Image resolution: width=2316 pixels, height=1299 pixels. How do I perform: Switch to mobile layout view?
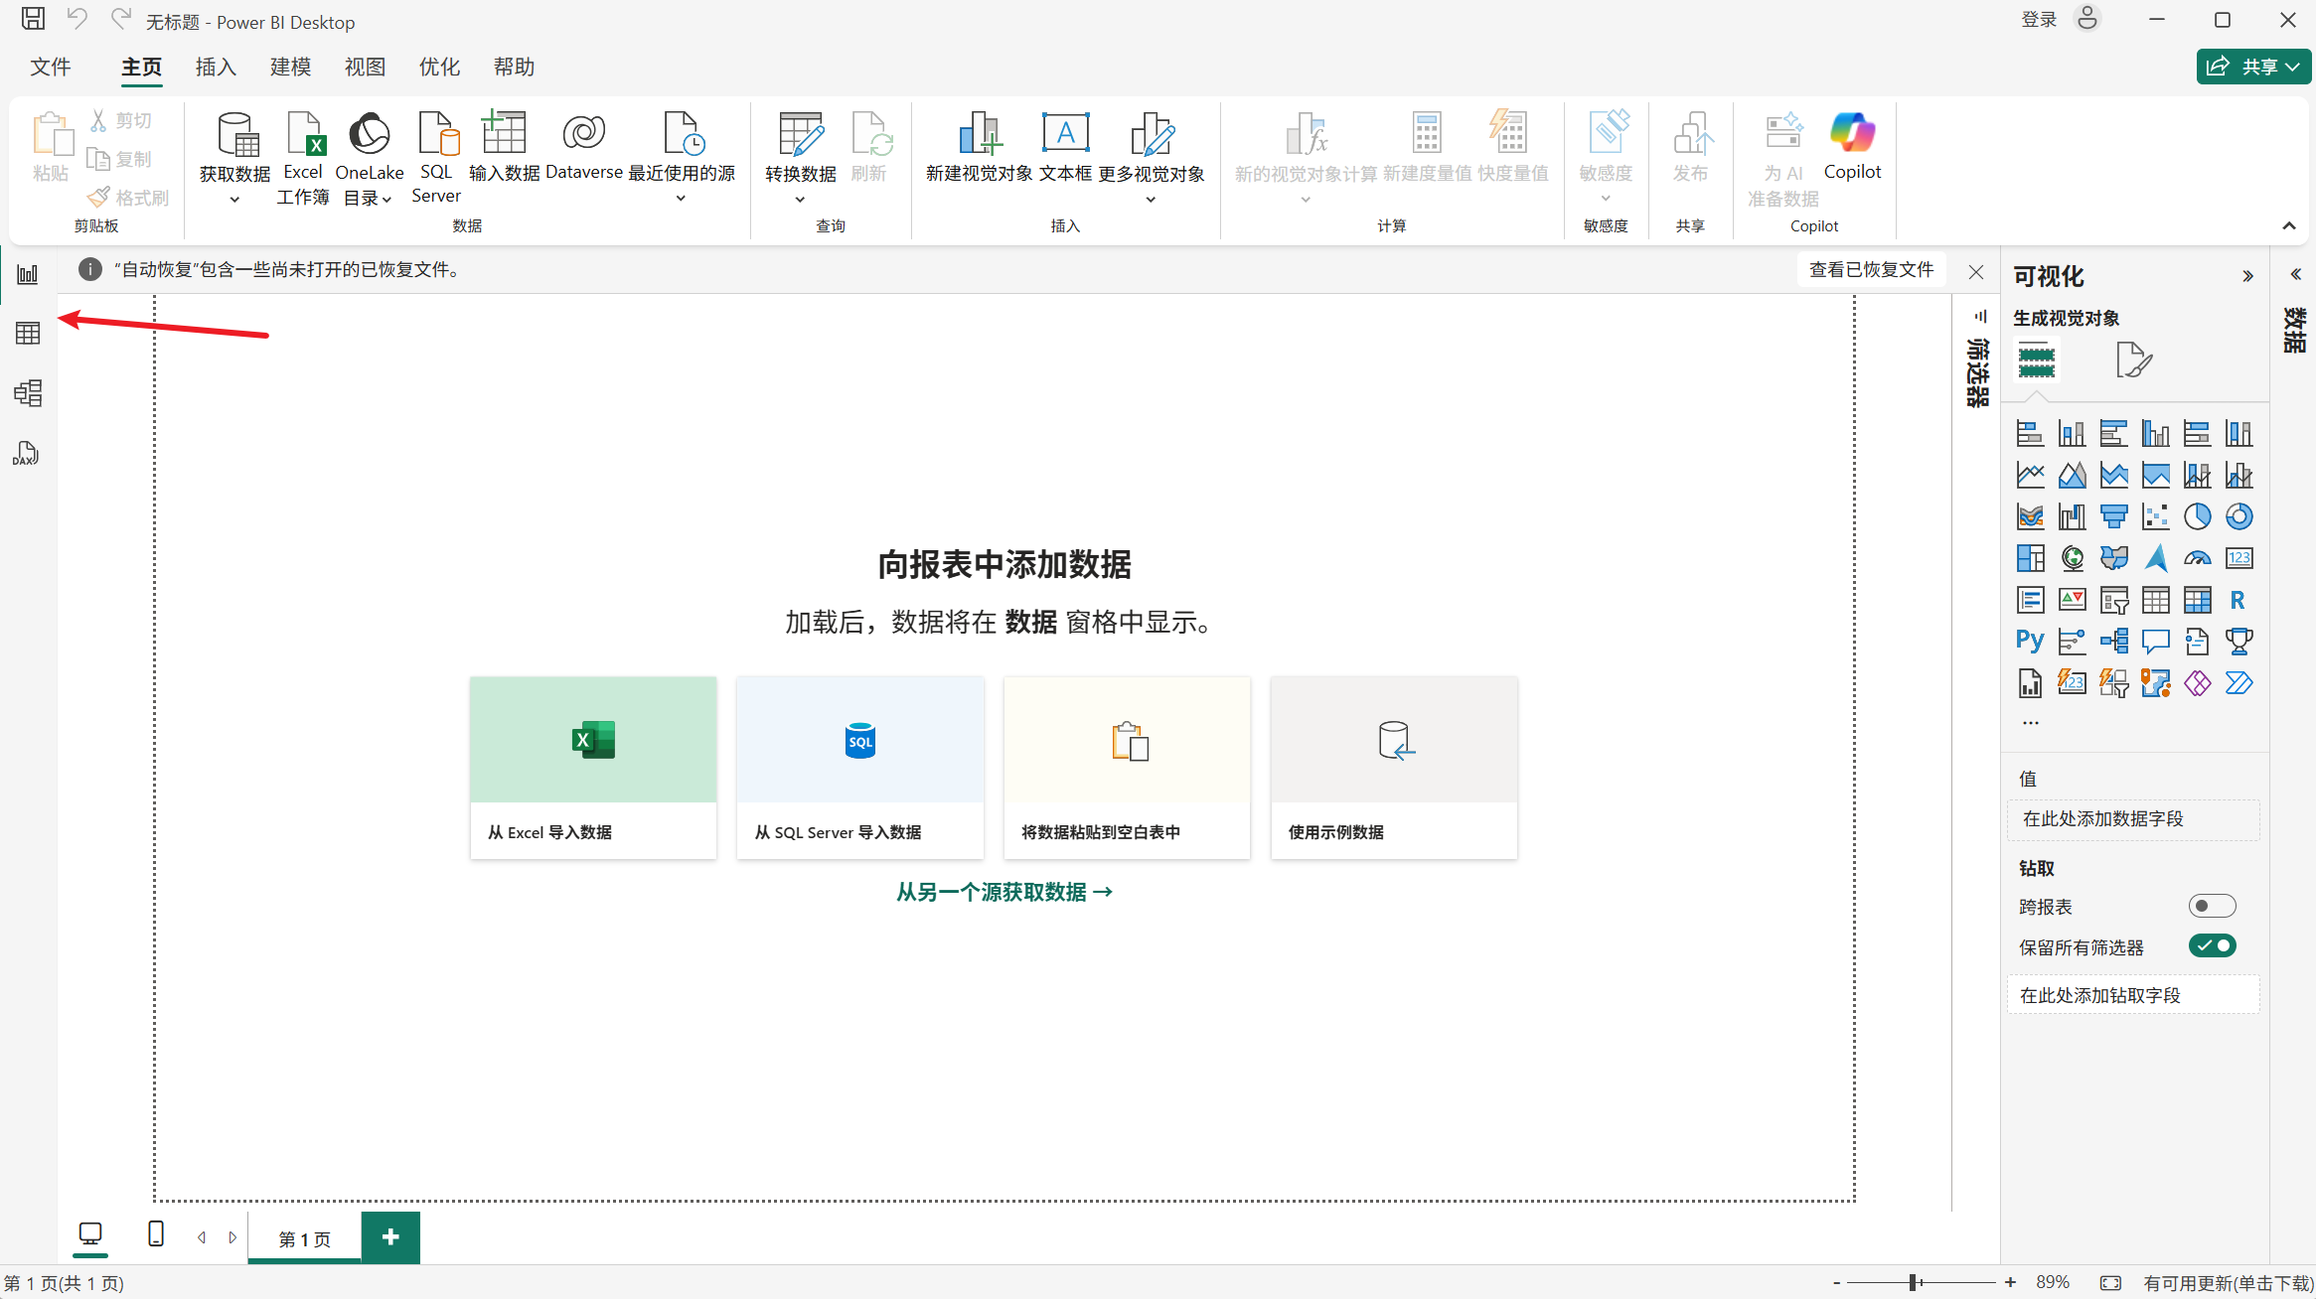click(155, 1234)
